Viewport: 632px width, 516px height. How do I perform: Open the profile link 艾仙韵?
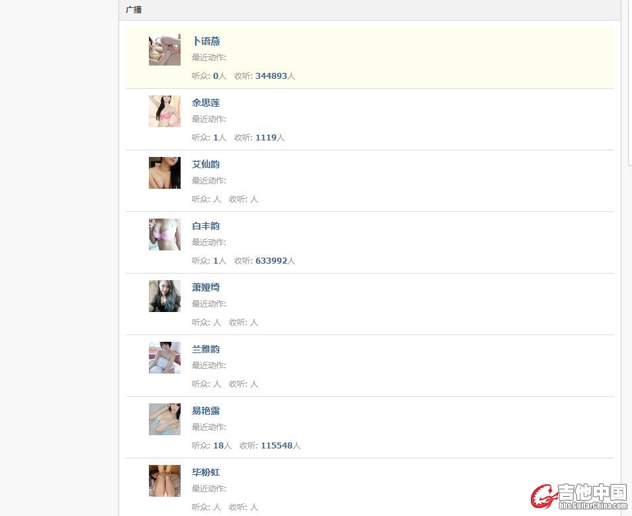coord(206,165)
